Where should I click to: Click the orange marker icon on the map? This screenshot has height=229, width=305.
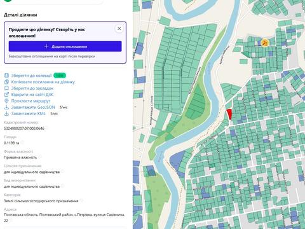pyautogui.click(x=265, y=43)
